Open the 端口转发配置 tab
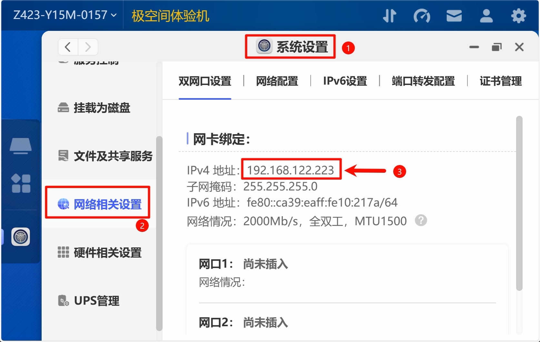The image size is (540, 342). pos(423,81)
